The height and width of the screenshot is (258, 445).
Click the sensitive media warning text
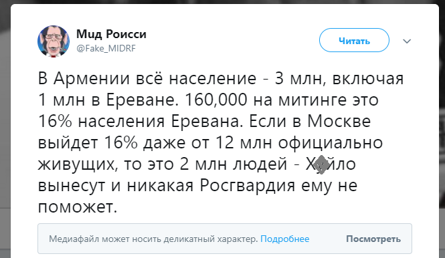point(153,239)
